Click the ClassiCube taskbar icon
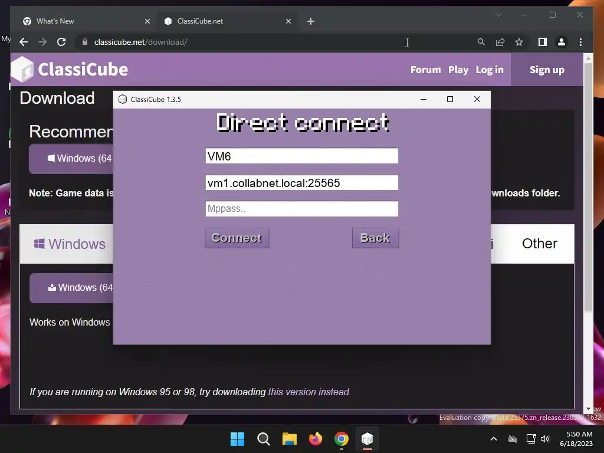 [367, 439]
